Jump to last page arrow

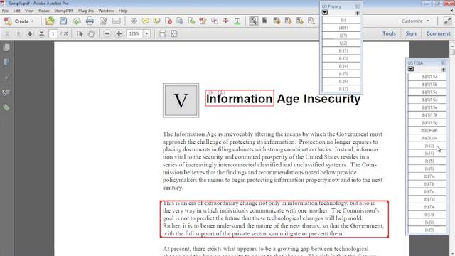41,33
